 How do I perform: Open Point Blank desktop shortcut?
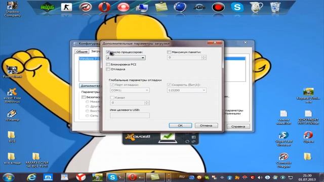pos(12,72)
